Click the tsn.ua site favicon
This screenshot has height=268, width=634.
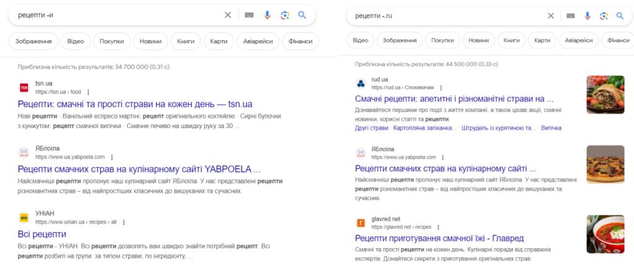click(x=24, y=87)
